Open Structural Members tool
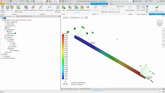165x93 pixels. pyautogui.click(x=58, y=9)
